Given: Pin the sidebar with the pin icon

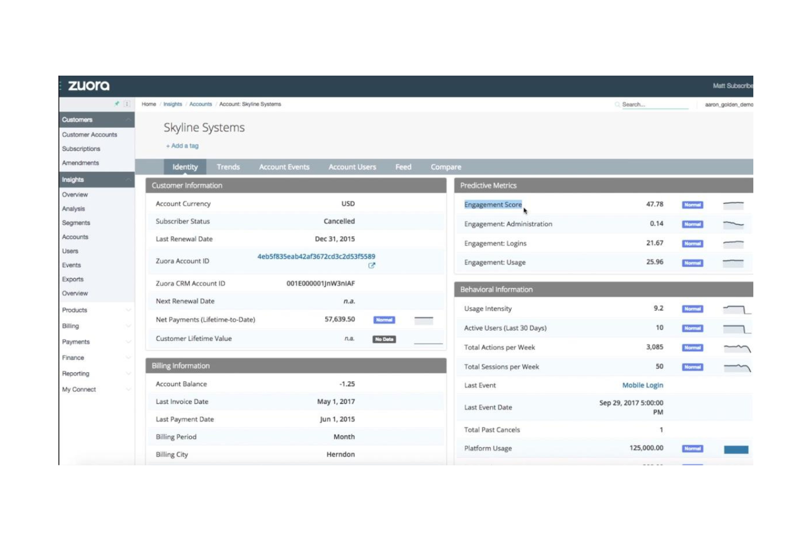Looking at the screenshot, I should 117,103.
